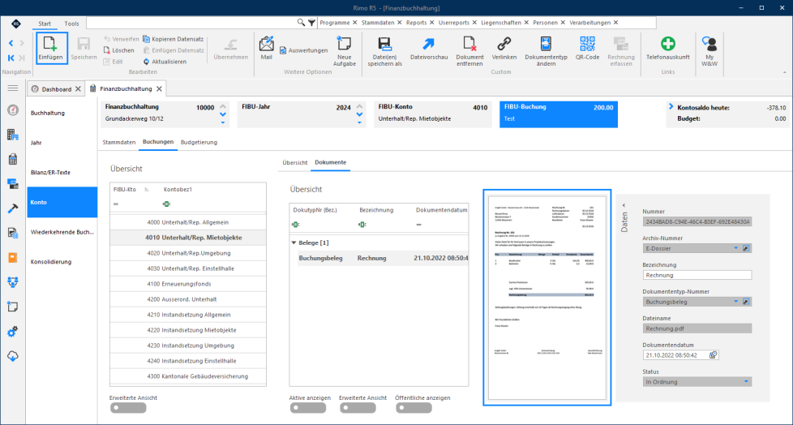Expand Kontosaldo heute chevron
The height and width of the screenshot is (425, 793).
[671, 107]
